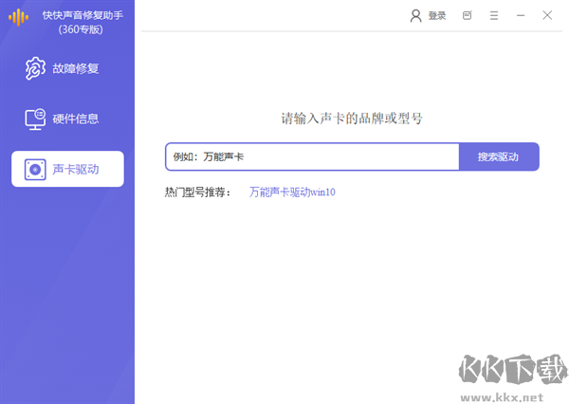This screenshot has height=404, width=569.
Task: Click the 请输入声卡的品牌或型号 heading
Action: click(352, 119)
